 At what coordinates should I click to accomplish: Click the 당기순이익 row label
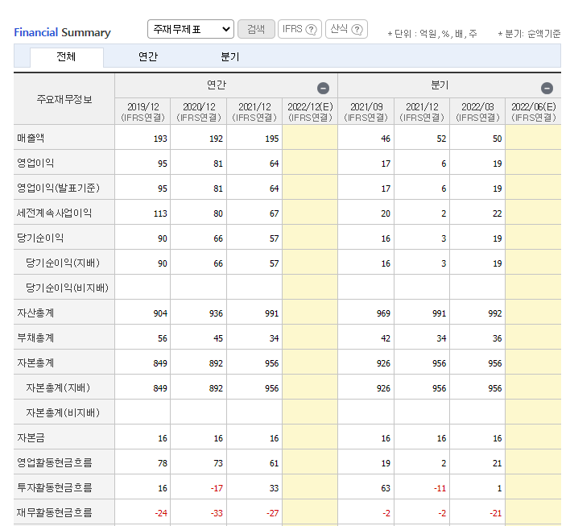[x=40, y=238]
